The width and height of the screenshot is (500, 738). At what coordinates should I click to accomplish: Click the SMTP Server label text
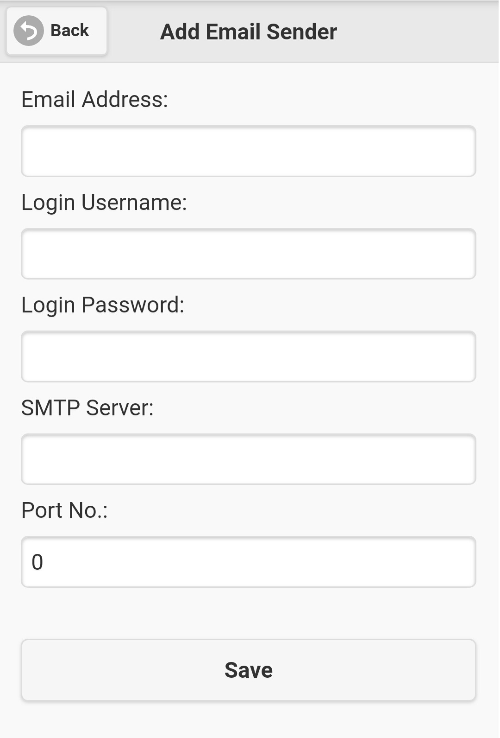87,408
